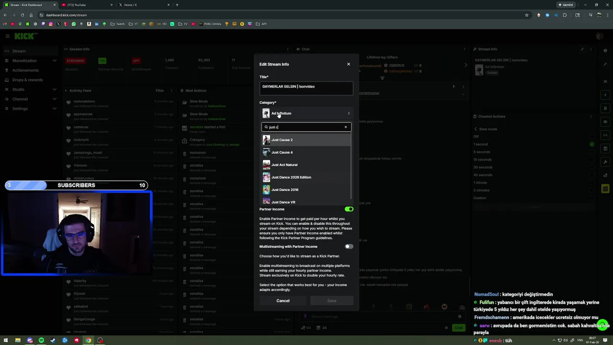The width and height of the screenshot is (613, 345).
Task: Pick Just Dance VR category
Action: click(306, 202)
